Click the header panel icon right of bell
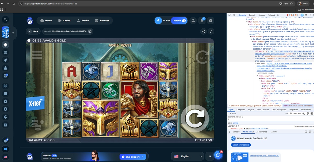314x162 pixels. click(210, 21)
